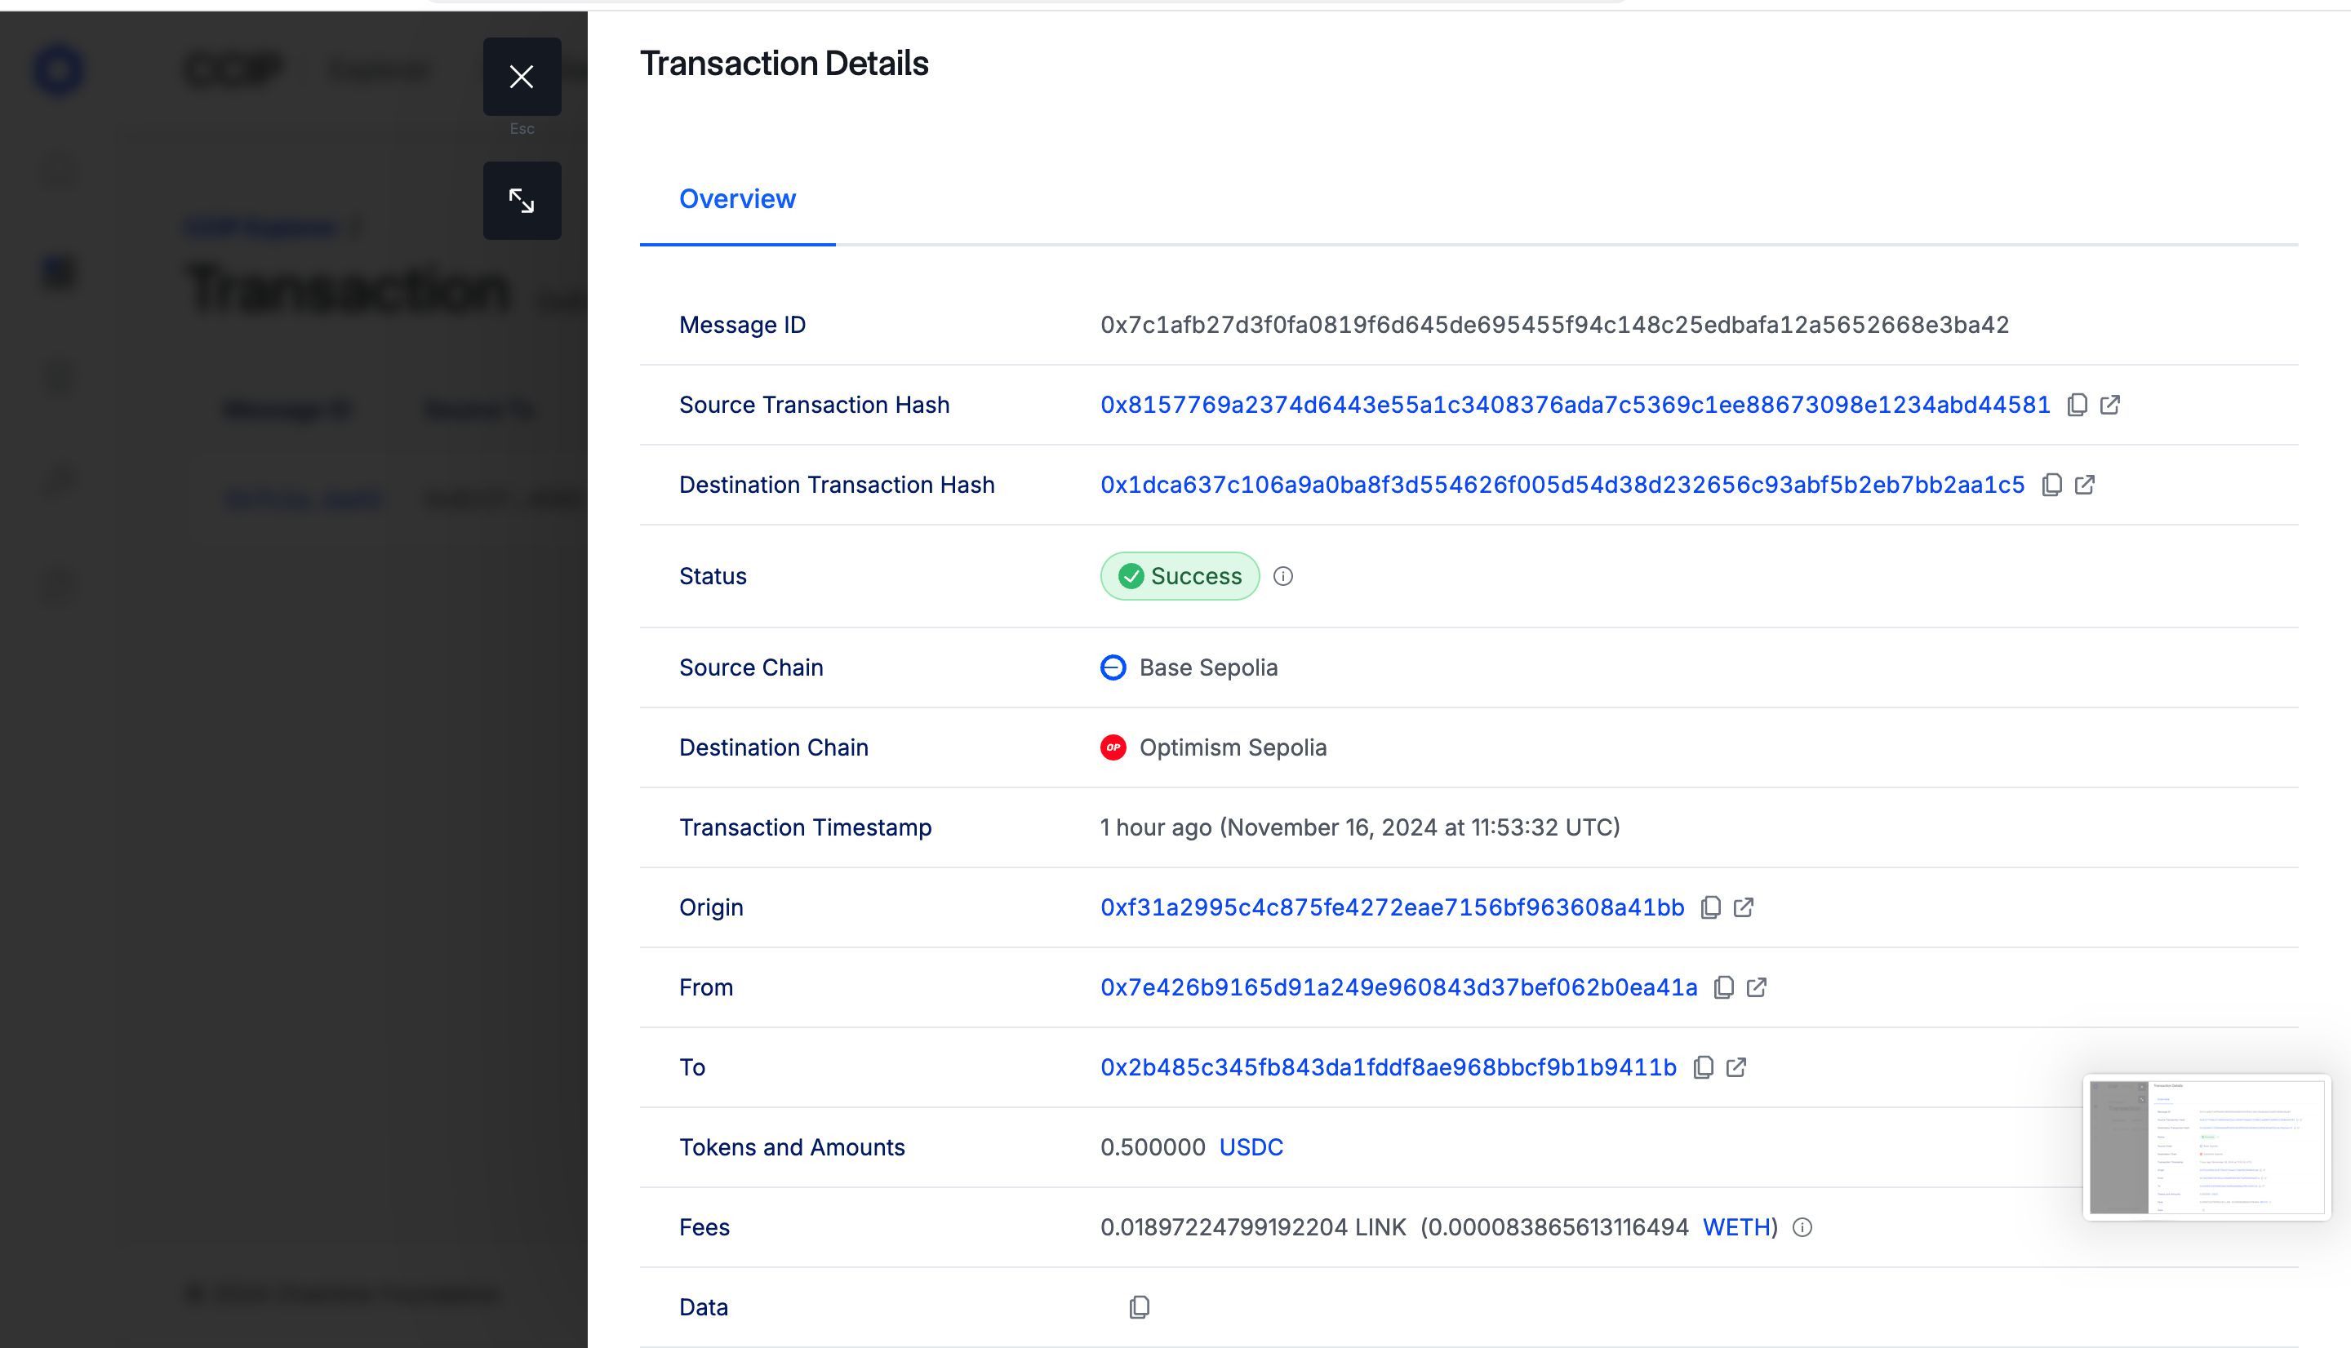The image size is (2351, 1348).
Task: Click the 0.500000 token amount
Action: [1153, 1147]
